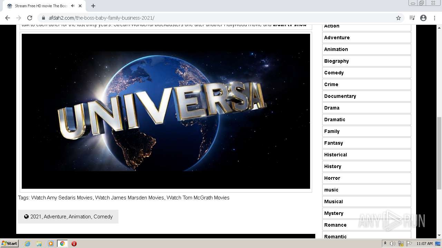The height and width of the screenshot is (248, 442).
Task: Launch Internet Explorer from the taskbar
Action: point(27,244)
